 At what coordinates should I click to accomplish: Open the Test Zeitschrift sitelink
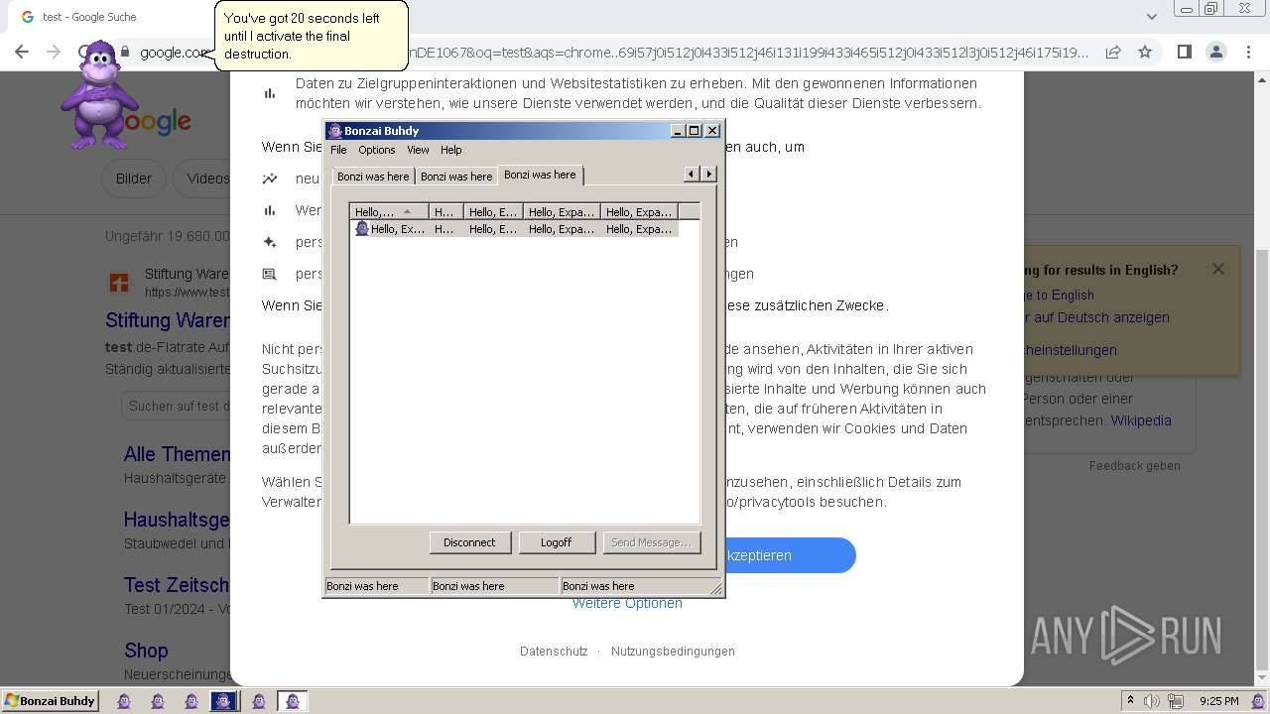177,585
